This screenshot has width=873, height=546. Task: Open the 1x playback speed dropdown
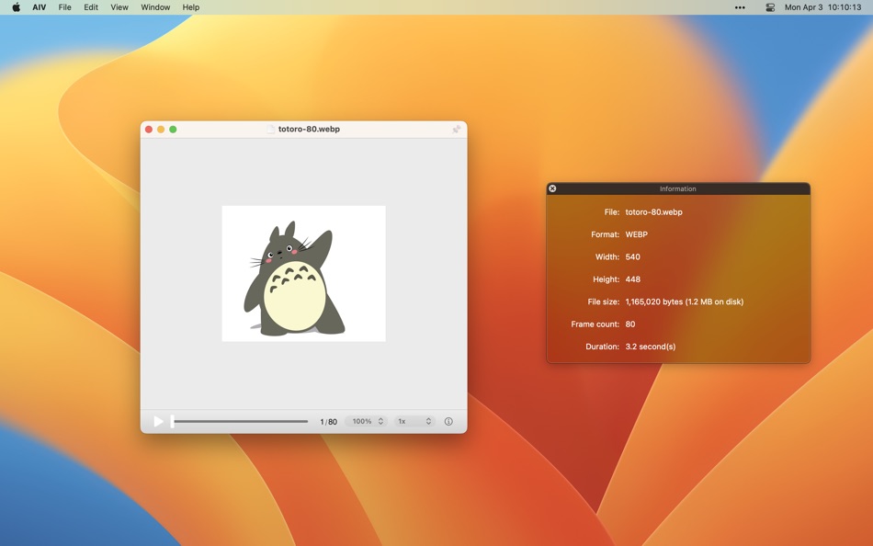(414, 421)
